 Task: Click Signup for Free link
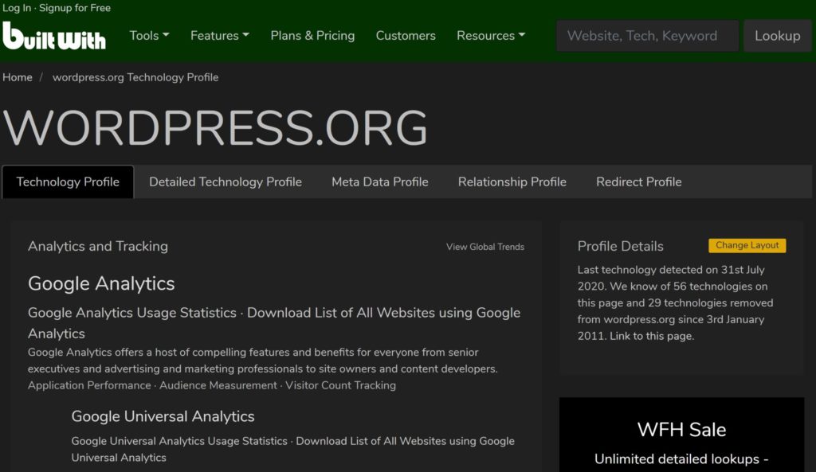75,8
